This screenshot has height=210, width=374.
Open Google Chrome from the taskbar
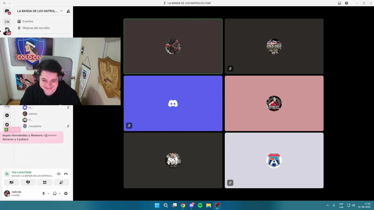(183, 205)
